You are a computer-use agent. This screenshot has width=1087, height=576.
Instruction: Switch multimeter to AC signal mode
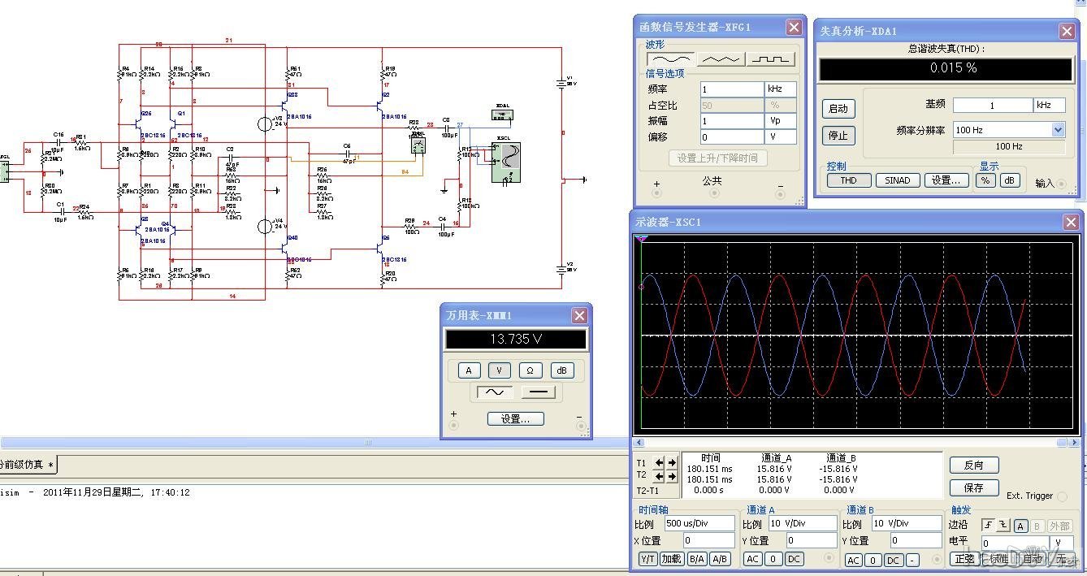pyautogui.click(x=495, y=392)
